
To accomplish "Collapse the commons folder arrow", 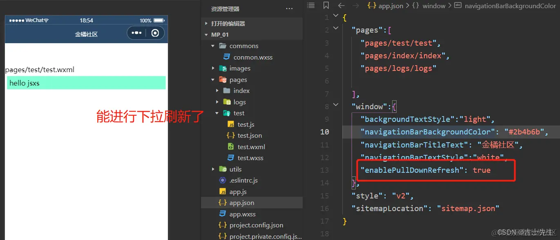I will click(x=213, y=46).
